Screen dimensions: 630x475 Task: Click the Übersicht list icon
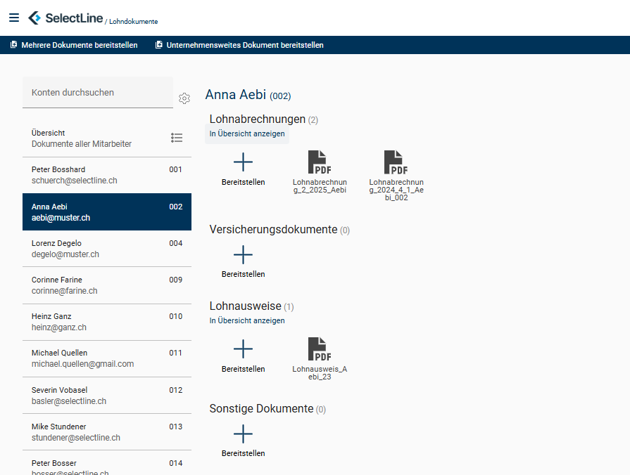[x=177, y=138]
